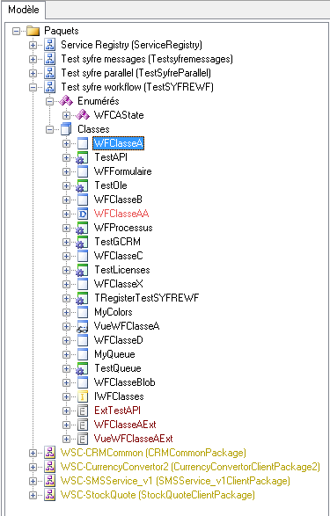Expand the WSC-StockQuote package
This screenshot has width=330, height=516.
pos(33,495)
